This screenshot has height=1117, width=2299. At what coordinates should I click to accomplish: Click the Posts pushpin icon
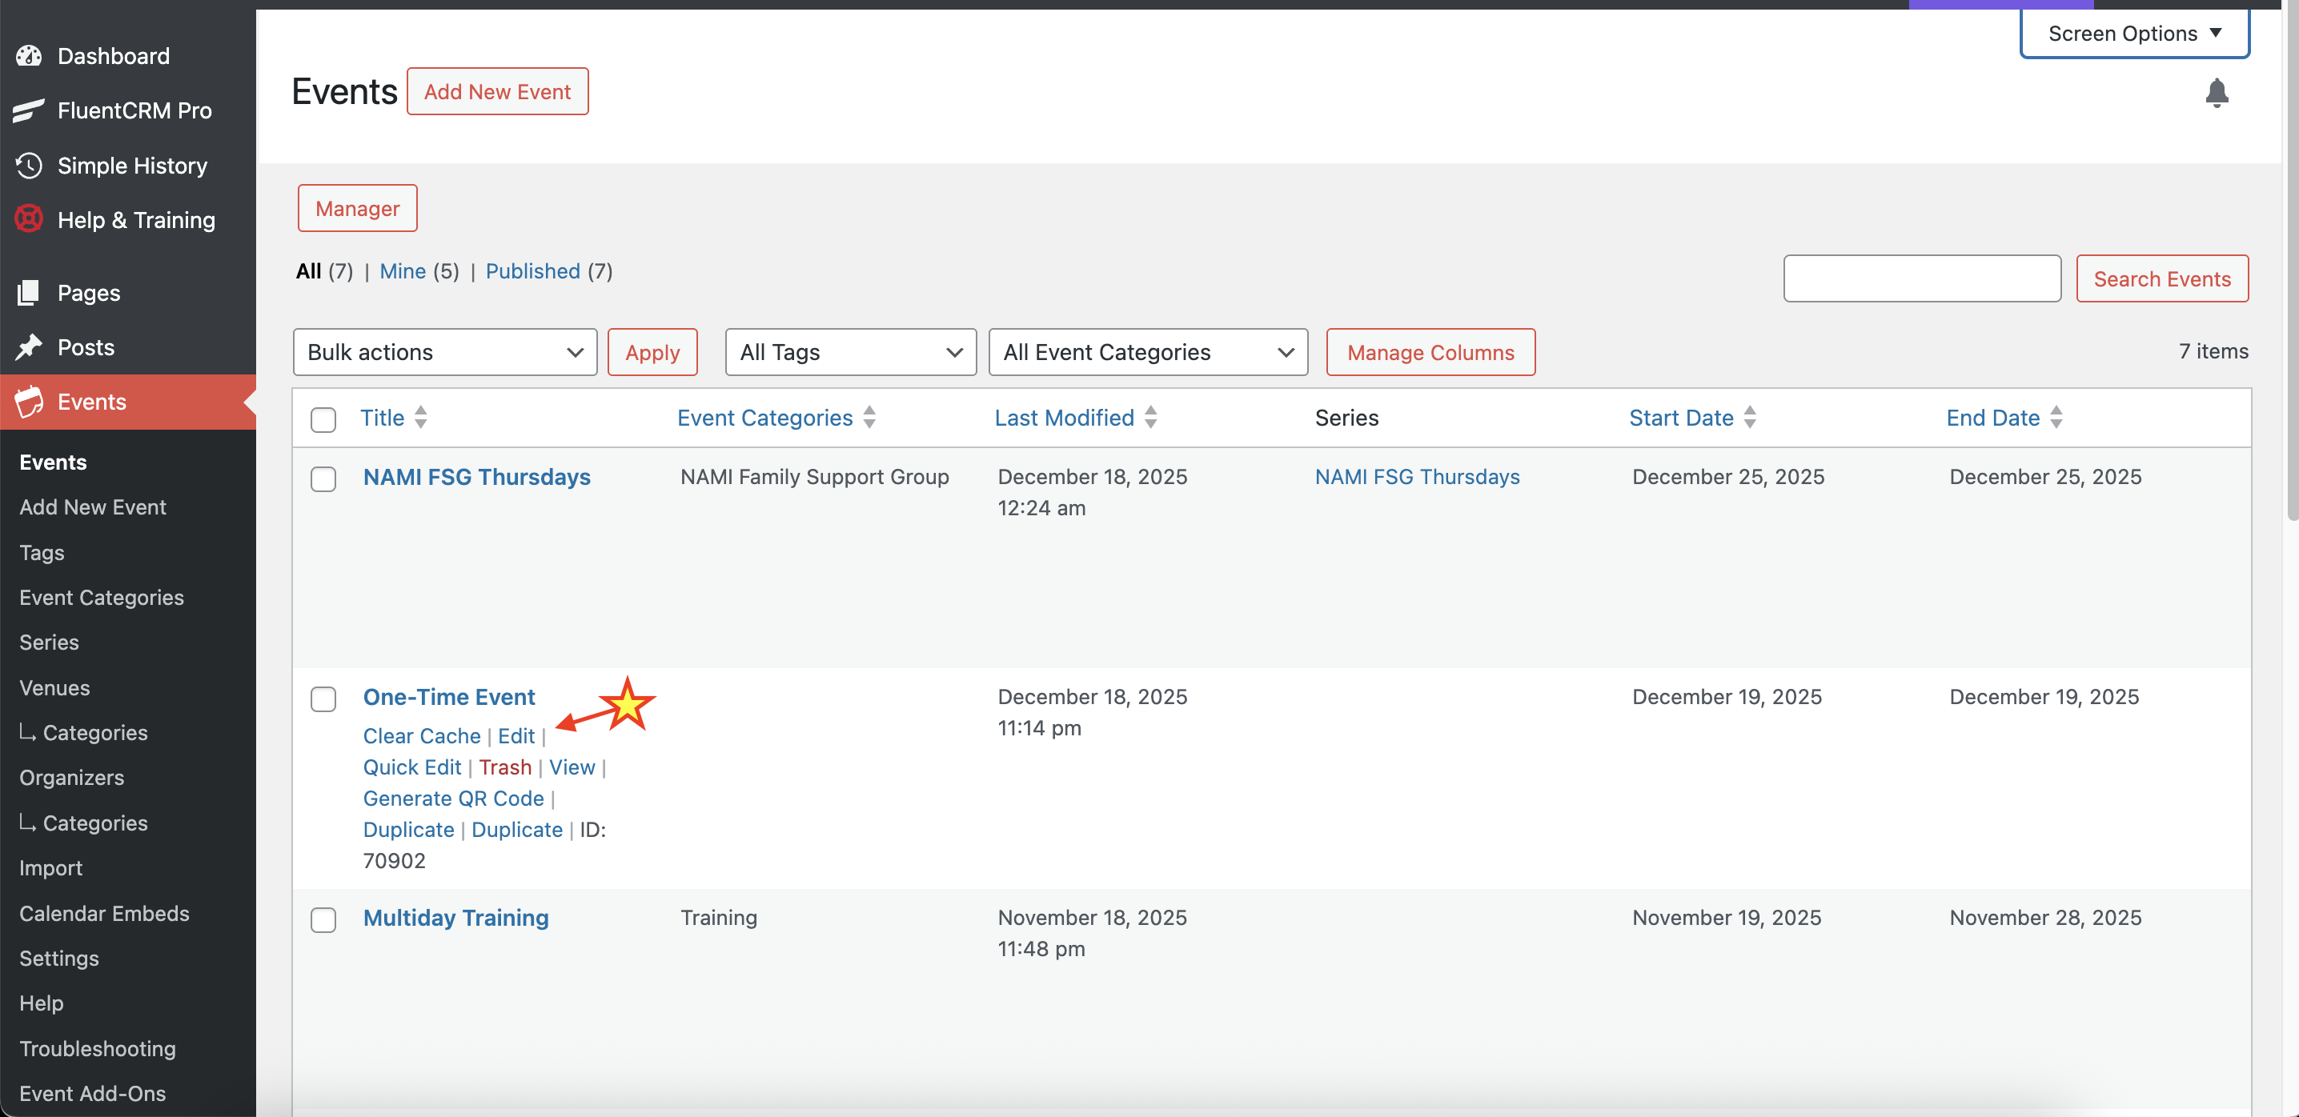click(x=29, y=347)
